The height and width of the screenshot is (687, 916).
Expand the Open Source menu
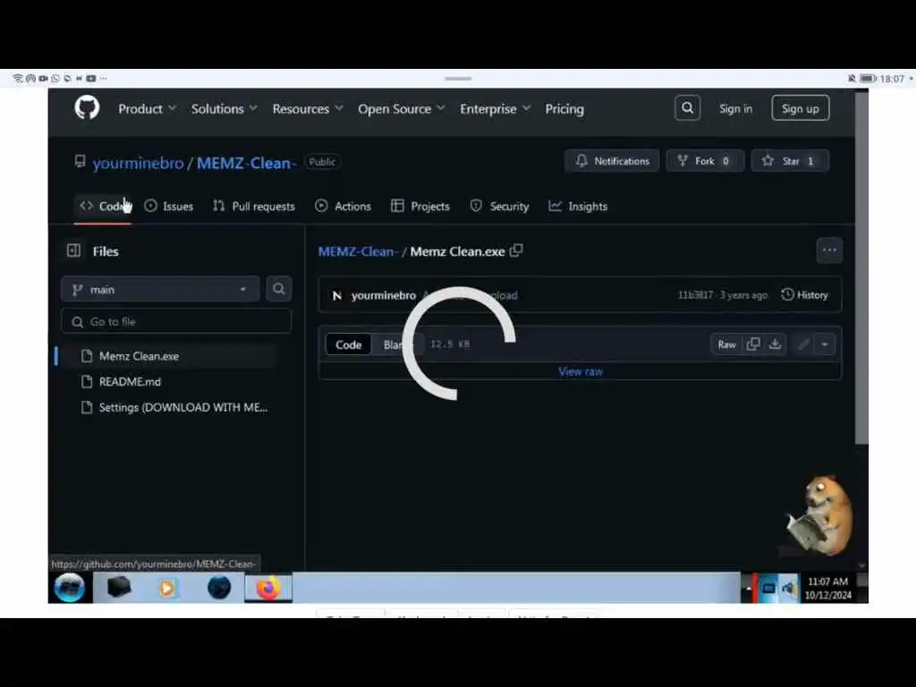[402, 108]
